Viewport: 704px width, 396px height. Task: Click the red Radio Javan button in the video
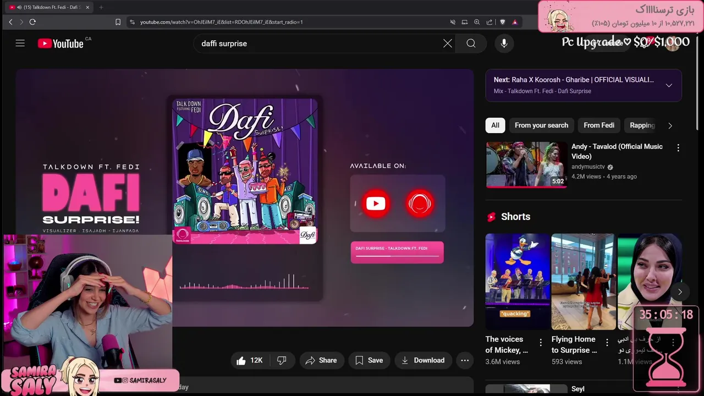tap(420, 204)
